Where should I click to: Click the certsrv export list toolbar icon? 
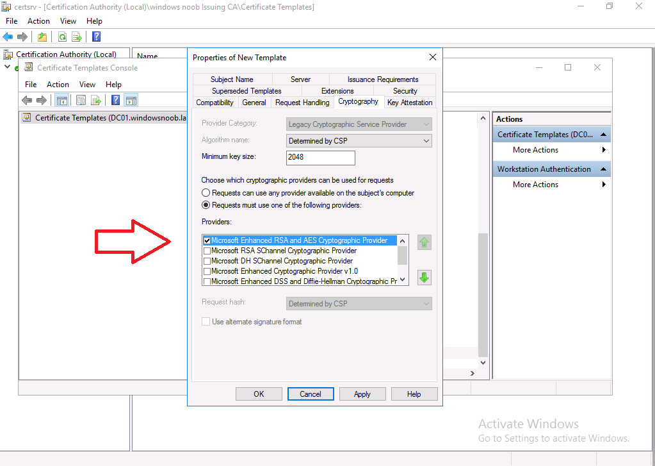tap(77, 37)
